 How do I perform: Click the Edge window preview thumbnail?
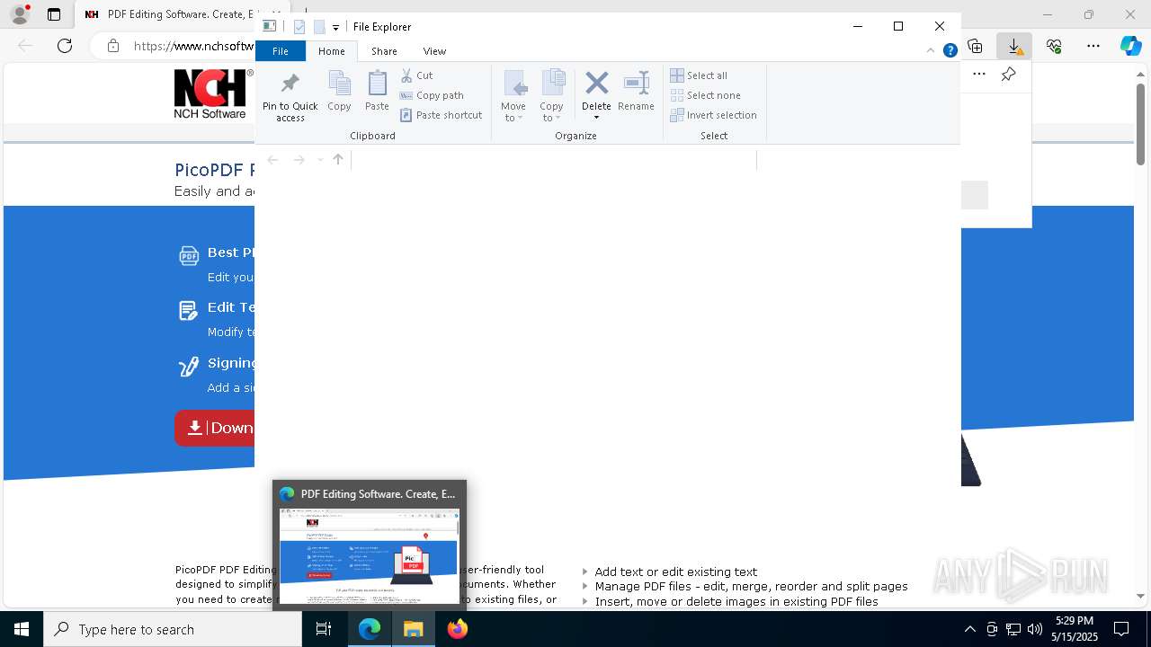pyautogui.click(x=370, y=556)
